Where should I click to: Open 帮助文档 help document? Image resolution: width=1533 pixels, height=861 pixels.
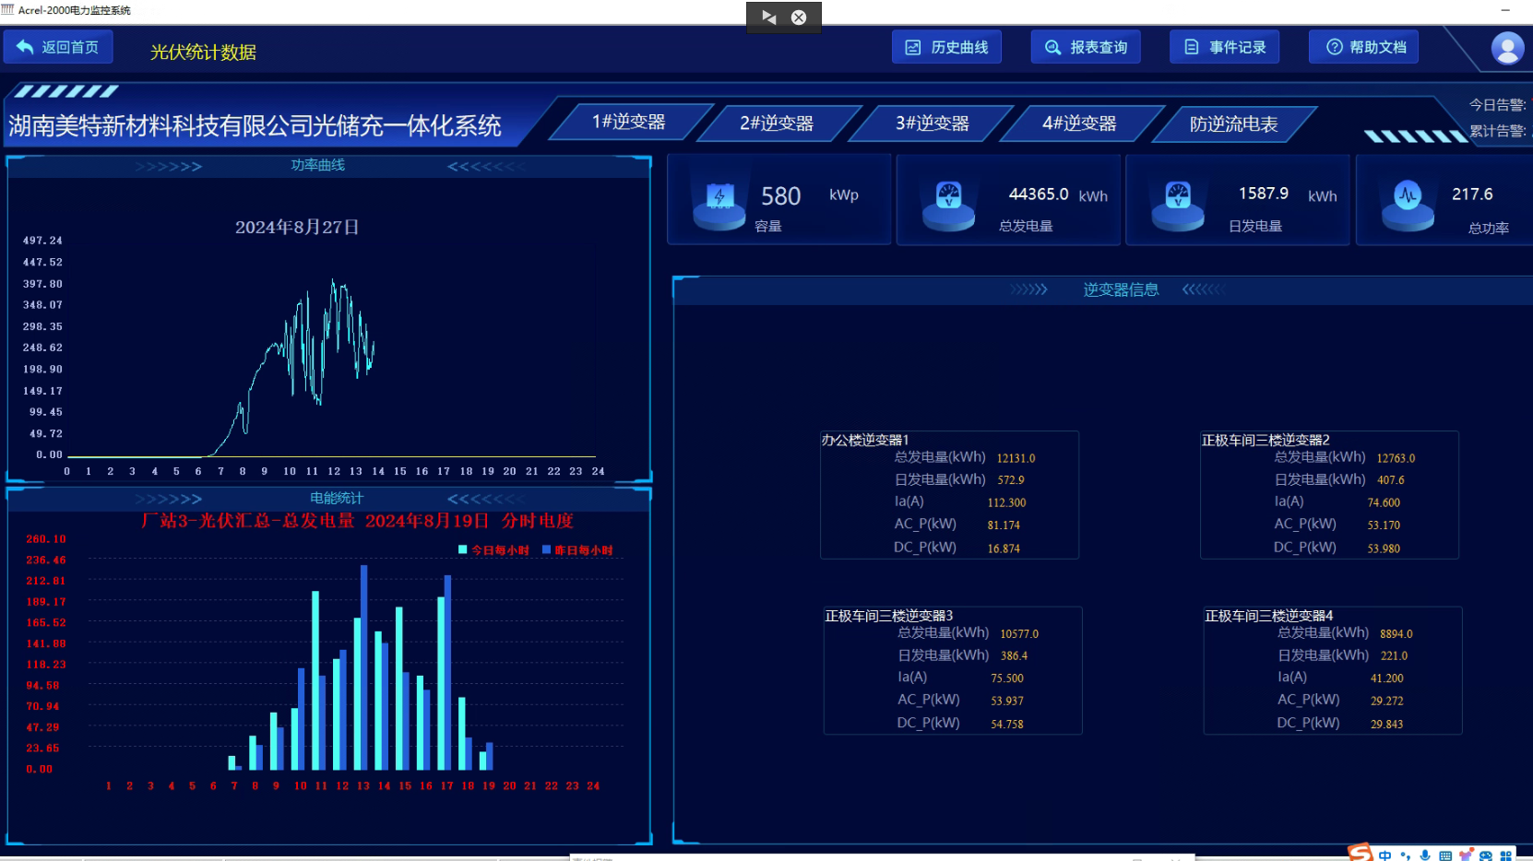1363,47
